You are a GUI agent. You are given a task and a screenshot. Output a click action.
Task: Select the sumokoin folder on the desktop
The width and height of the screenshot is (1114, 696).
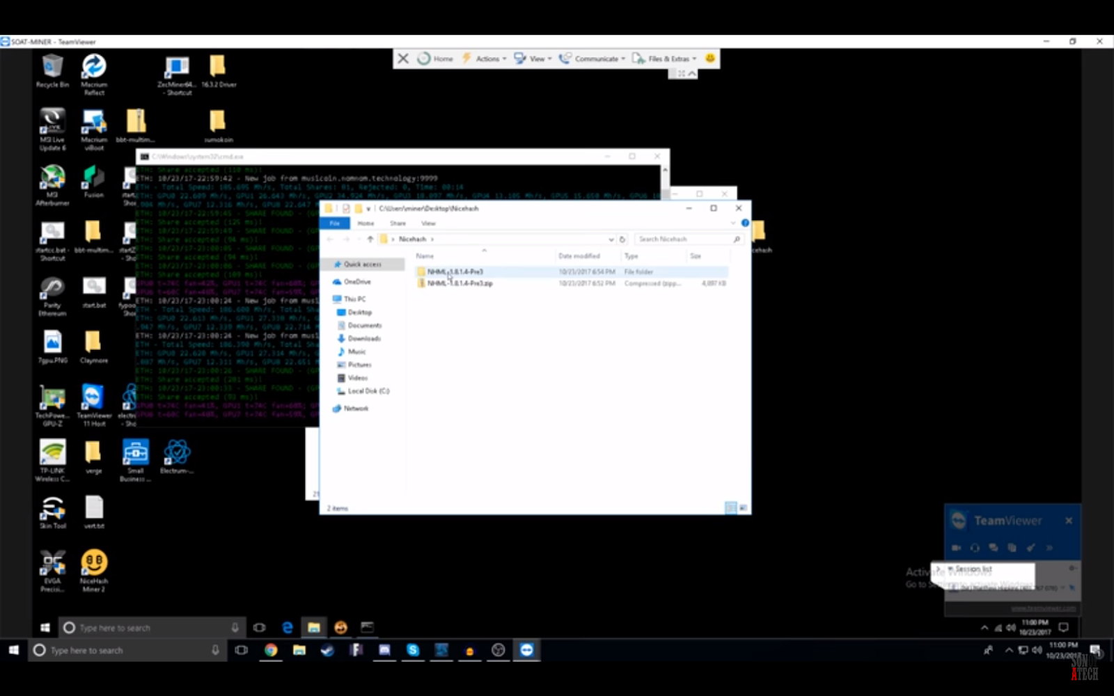(218, 126)
